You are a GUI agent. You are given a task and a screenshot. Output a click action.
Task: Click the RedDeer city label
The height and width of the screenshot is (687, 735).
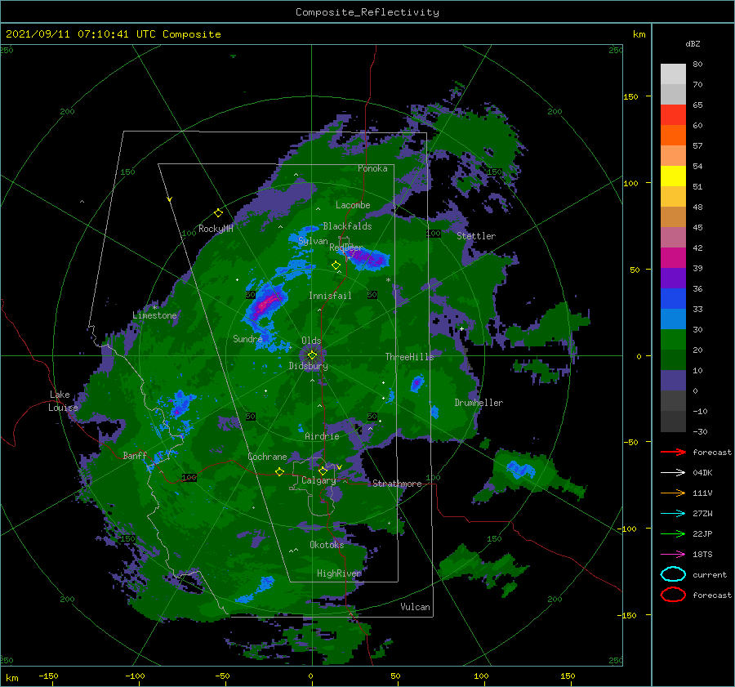(x=346, y=248)
